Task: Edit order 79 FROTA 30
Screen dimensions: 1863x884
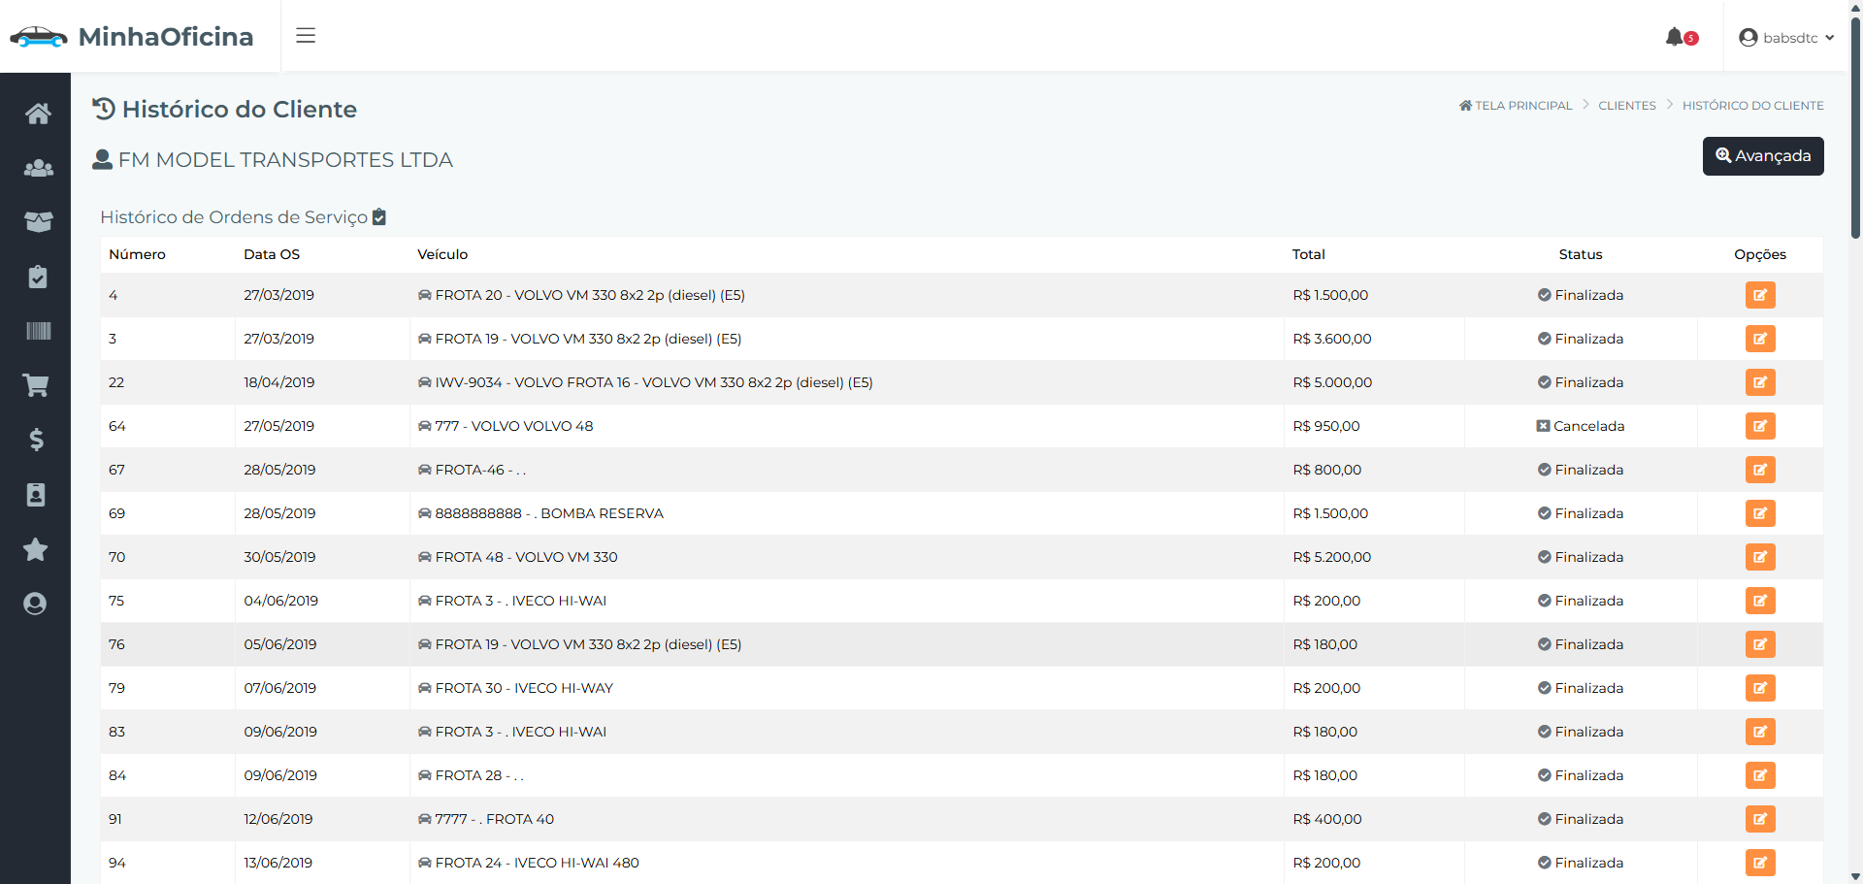Action: tap(1760, 688)
